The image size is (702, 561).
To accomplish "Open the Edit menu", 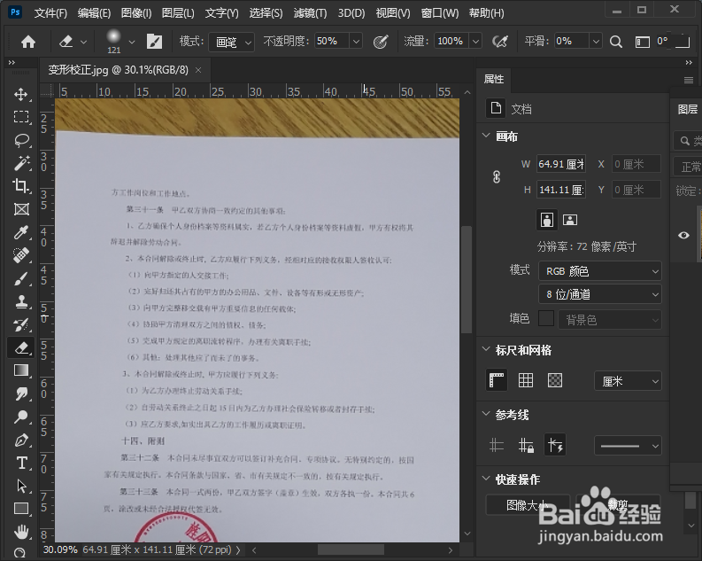I will tap(94, 13).
